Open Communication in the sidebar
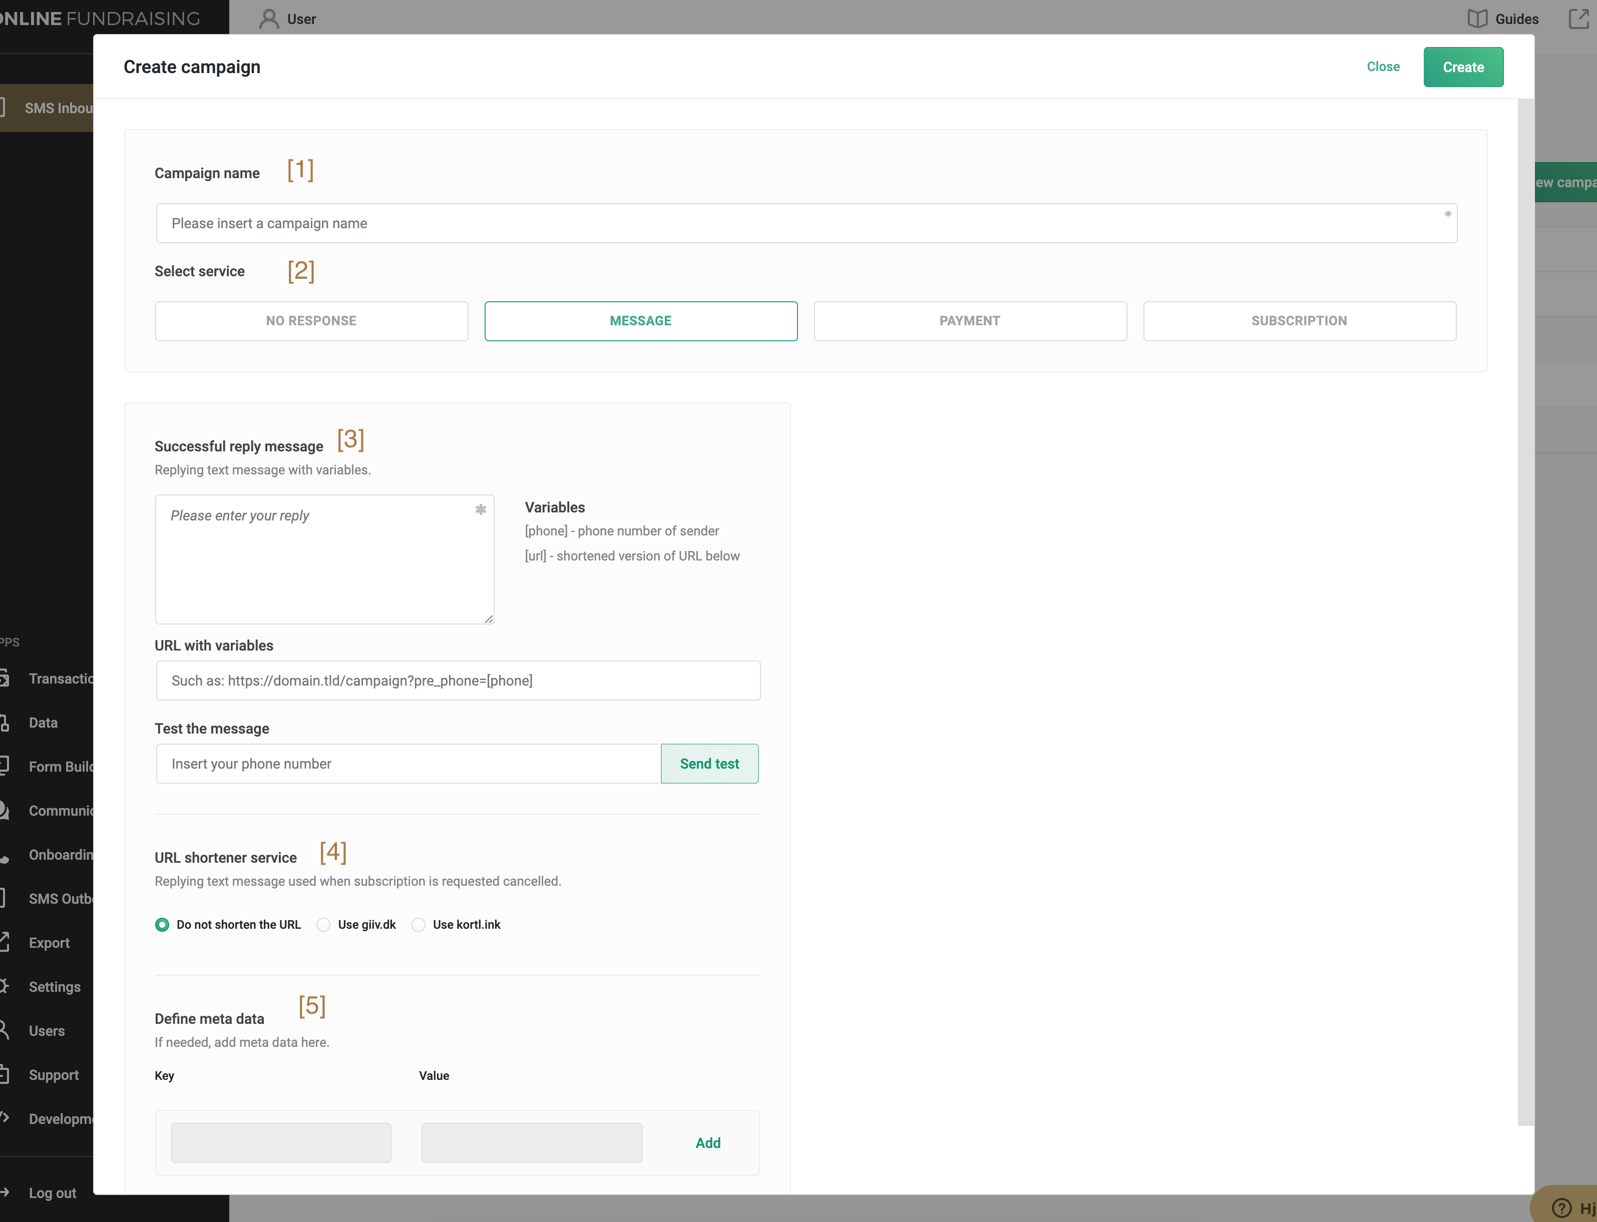The image size is (1597, 1222). (47, 811)
